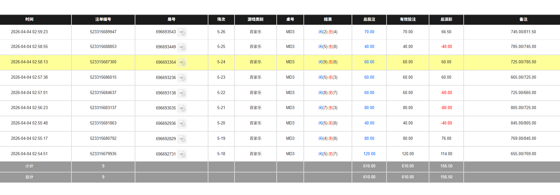Click result 闲(8) 庄(7)
Screen dimensions: 560x195
(328, 93)
